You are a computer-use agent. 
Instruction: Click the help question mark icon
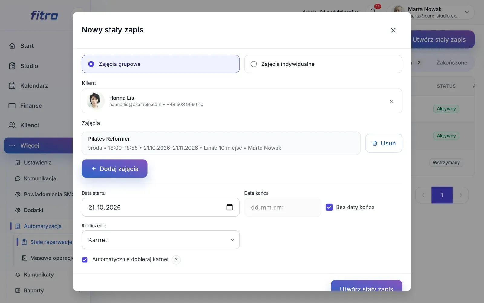coord(176,260)
